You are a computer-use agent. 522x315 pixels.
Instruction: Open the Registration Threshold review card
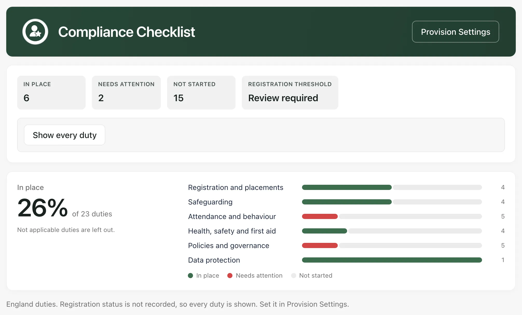[x=290, y=92]
